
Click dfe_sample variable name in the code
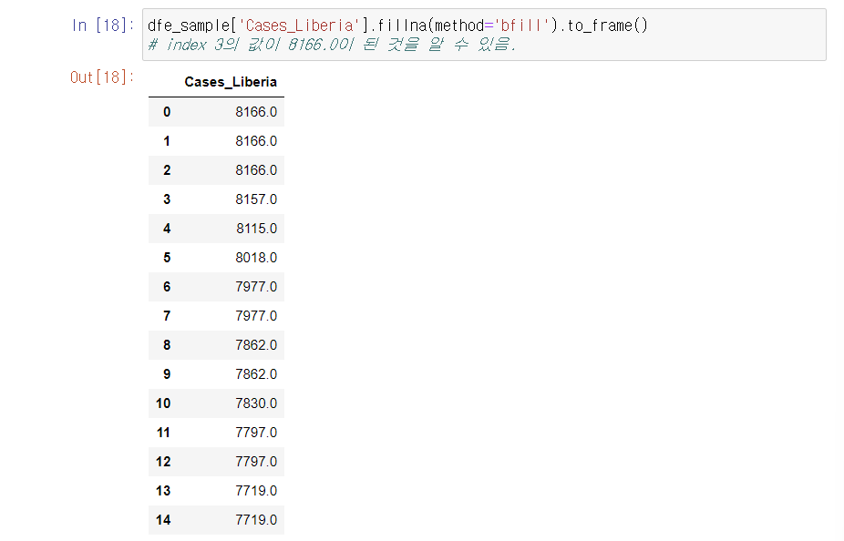click(x=189, y=26)
